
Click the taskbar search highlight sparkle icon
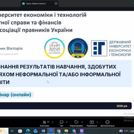[x=3, y=131]
